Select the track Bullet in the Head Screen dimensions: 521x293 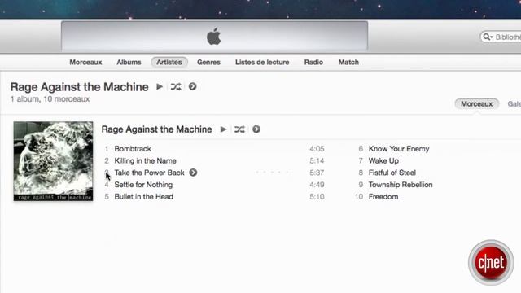[143, 197]
